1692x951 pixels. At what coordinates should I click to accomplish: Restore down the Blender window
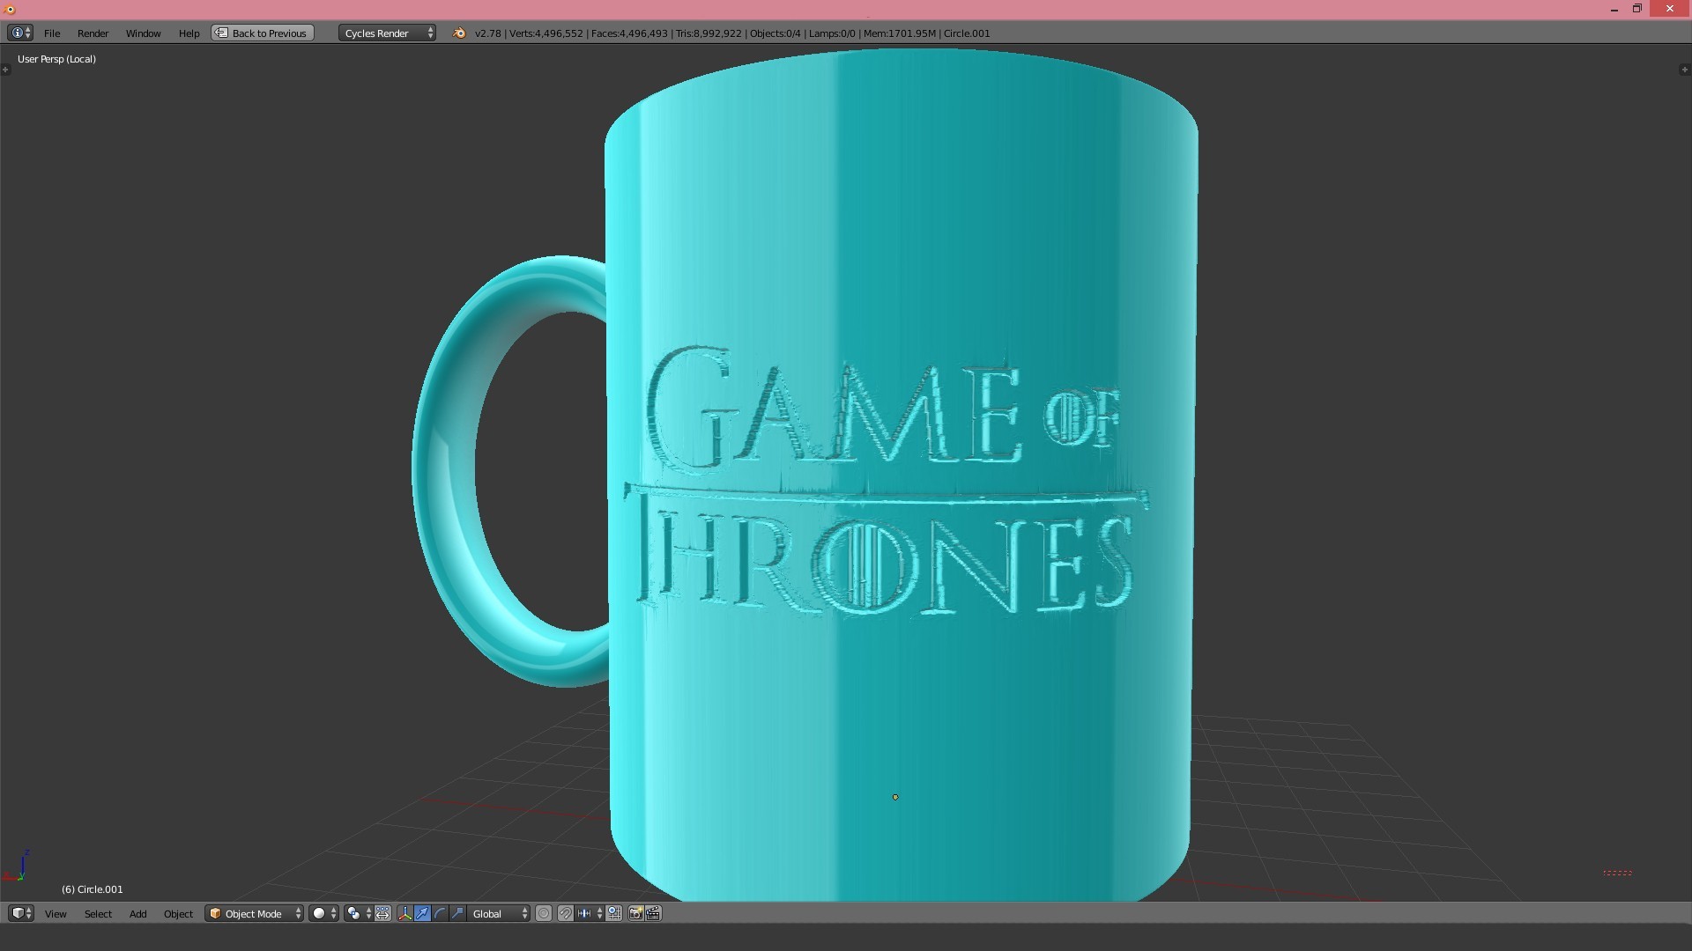pos(1637,9)
